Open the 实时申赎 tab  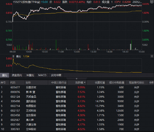[56, 75]
